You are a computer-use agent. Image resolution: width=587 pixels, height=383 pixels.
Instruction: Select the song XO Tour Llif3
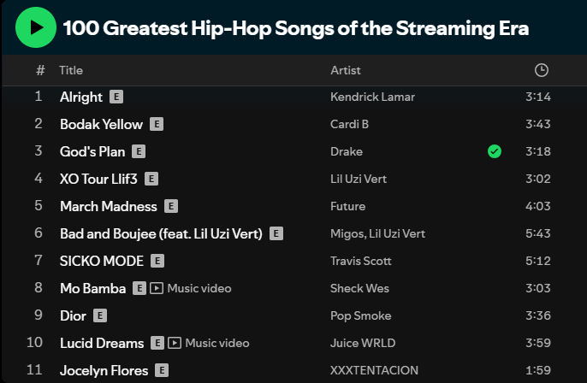coord(98,179)
